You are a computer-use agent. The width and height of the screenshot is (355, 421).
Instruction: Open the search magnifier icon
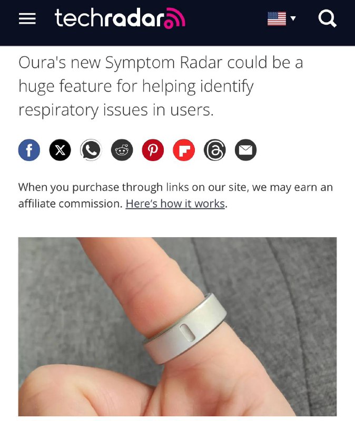coord(327,18)
